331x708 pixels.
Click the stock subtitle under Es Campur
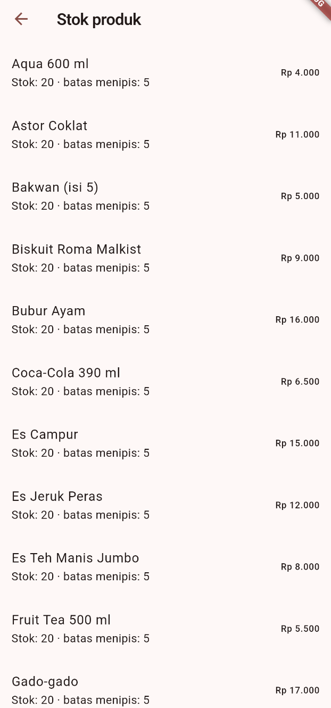tap(80, 453)
